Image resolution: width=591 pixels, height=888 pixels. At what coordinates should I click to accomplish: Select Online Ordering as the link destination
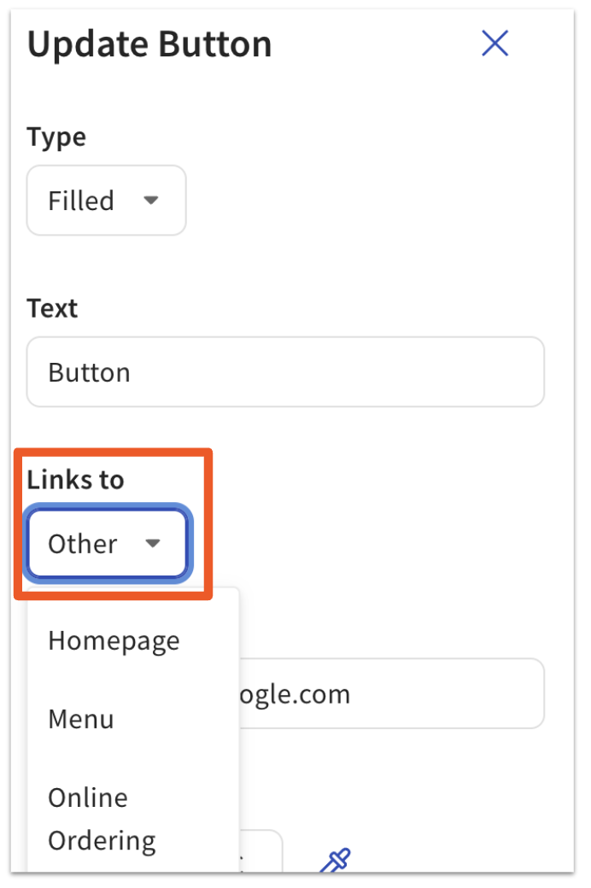101,818
